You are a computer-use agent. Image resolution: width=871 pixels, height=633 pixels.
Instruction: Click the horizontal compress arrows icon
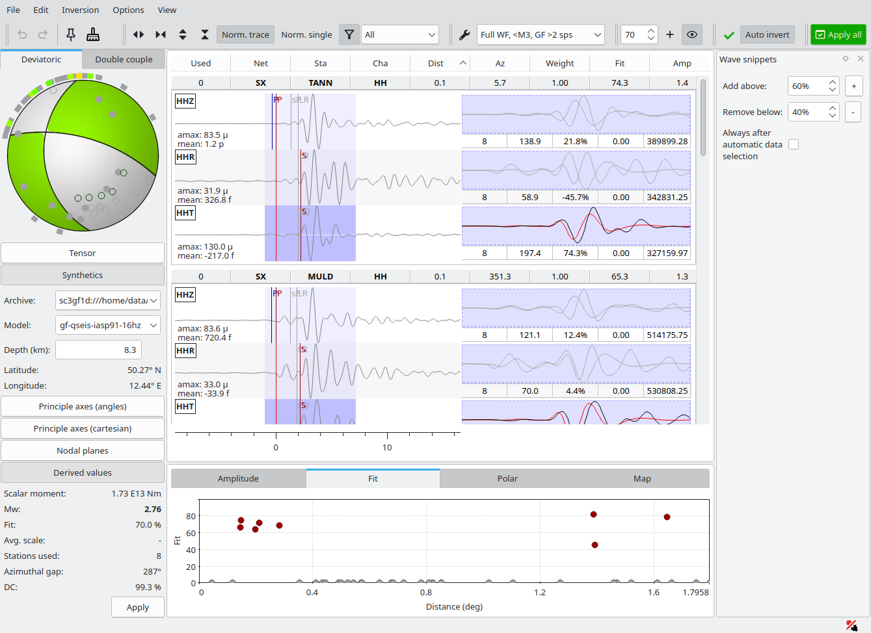pyautogui.click(x=161, y=34)
